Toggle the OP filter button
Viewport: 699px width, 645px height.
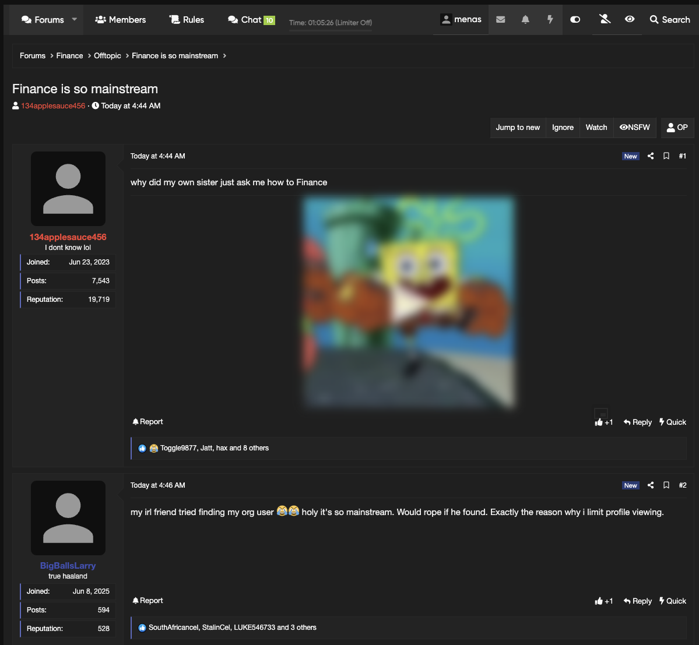tap(677, 128)
